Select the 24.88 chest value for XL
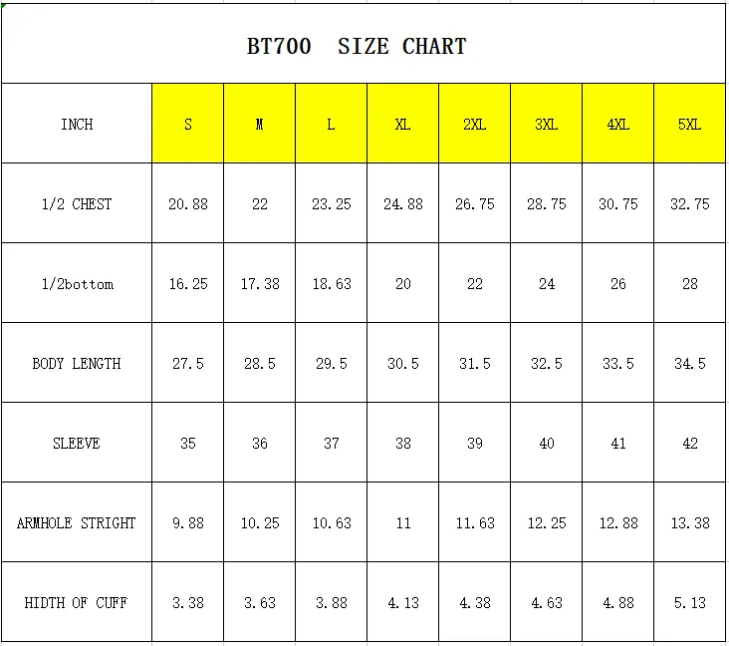Image resolution: width=729 pixels, height=646 pixels. (402, 203)
